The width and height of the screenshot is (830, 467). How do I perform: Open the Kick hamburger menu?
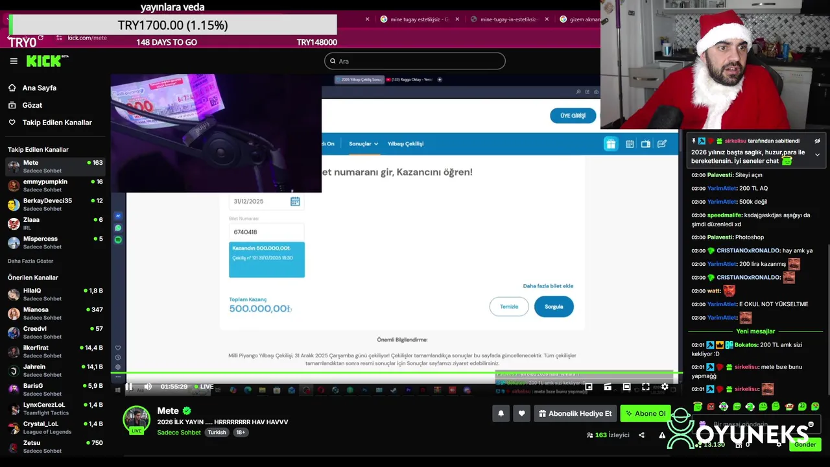point(14,61)
